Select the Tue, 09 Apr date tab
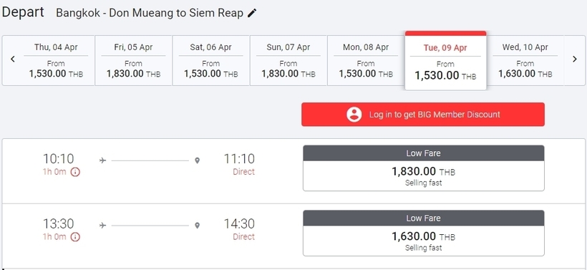Screen dimensions: 587x270 click(445, 61)
